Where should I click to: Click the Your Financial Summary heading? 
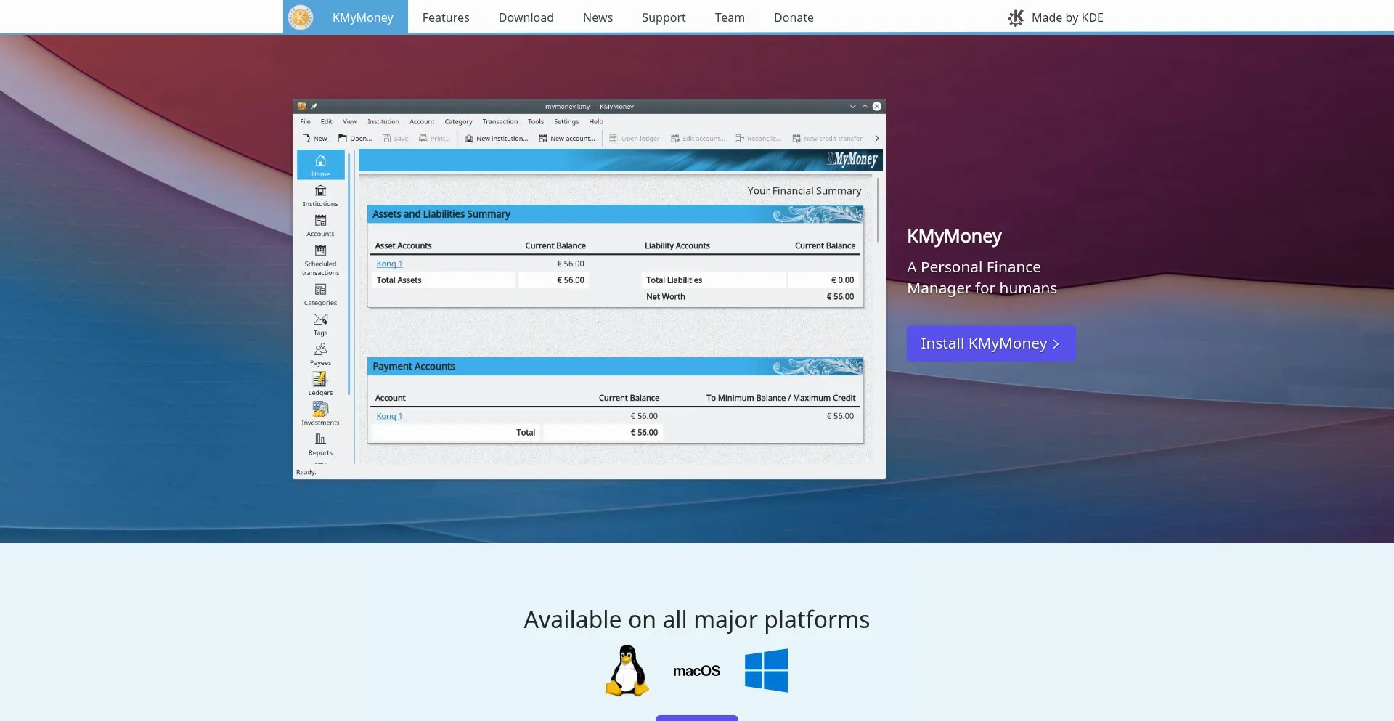click(x=804, y=190)
